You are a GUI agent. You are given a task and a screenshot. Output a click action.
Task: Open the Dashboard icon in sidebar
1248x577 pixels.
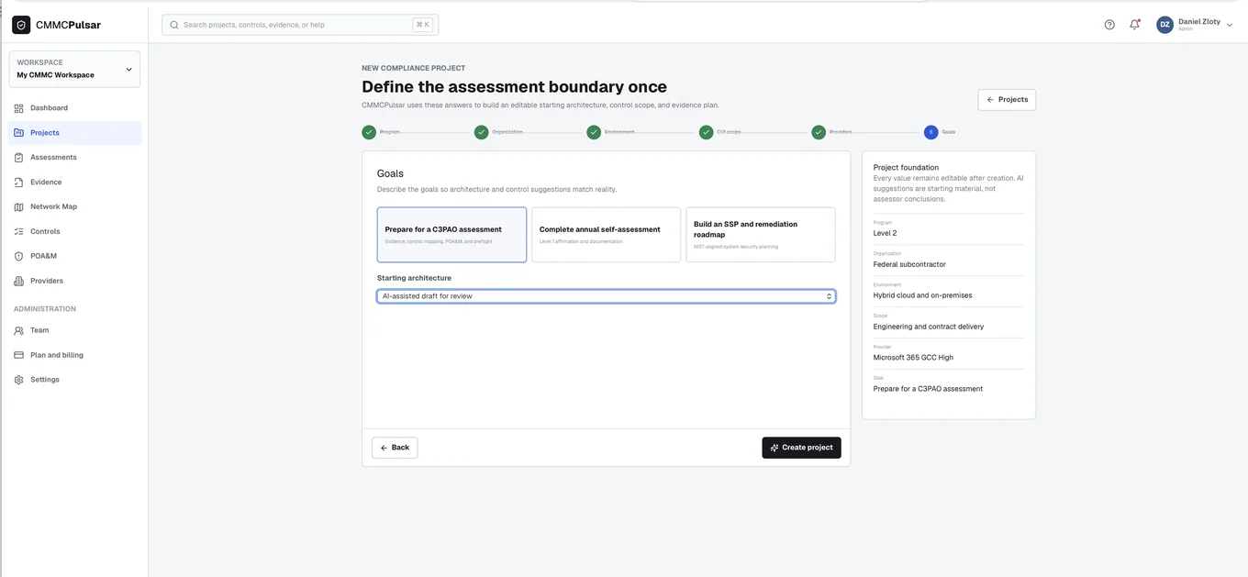click(x=18, y=108)
